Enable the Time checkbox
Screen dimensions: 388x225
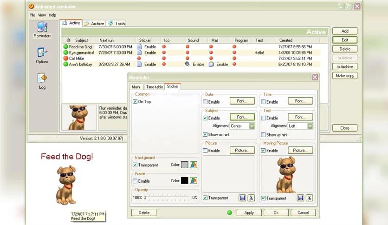coord(263,102)
